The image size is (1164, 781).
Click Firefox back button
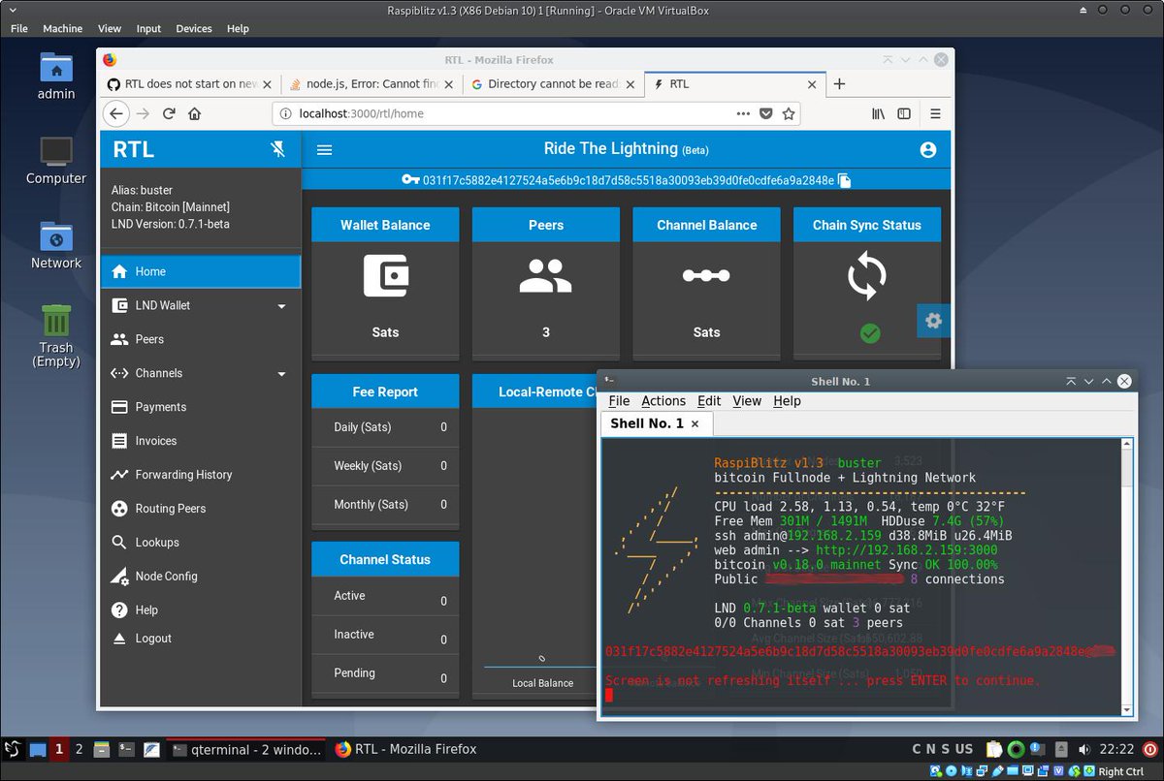pos(116,113)
